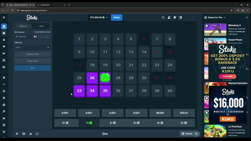Screen dimensions: 251x141
Task: Open the Fairness button
Action: click(x=187, y=134)
